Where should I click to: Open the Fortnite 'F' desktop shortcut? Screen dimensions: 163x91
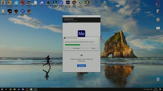coord(16,3)
